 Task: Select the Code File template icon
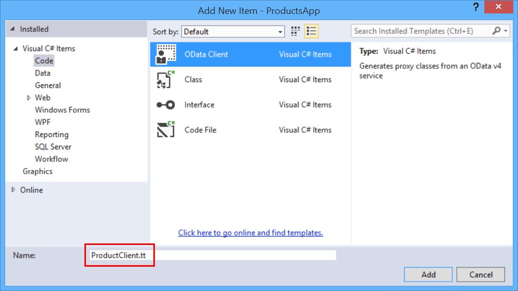(166, 130)
